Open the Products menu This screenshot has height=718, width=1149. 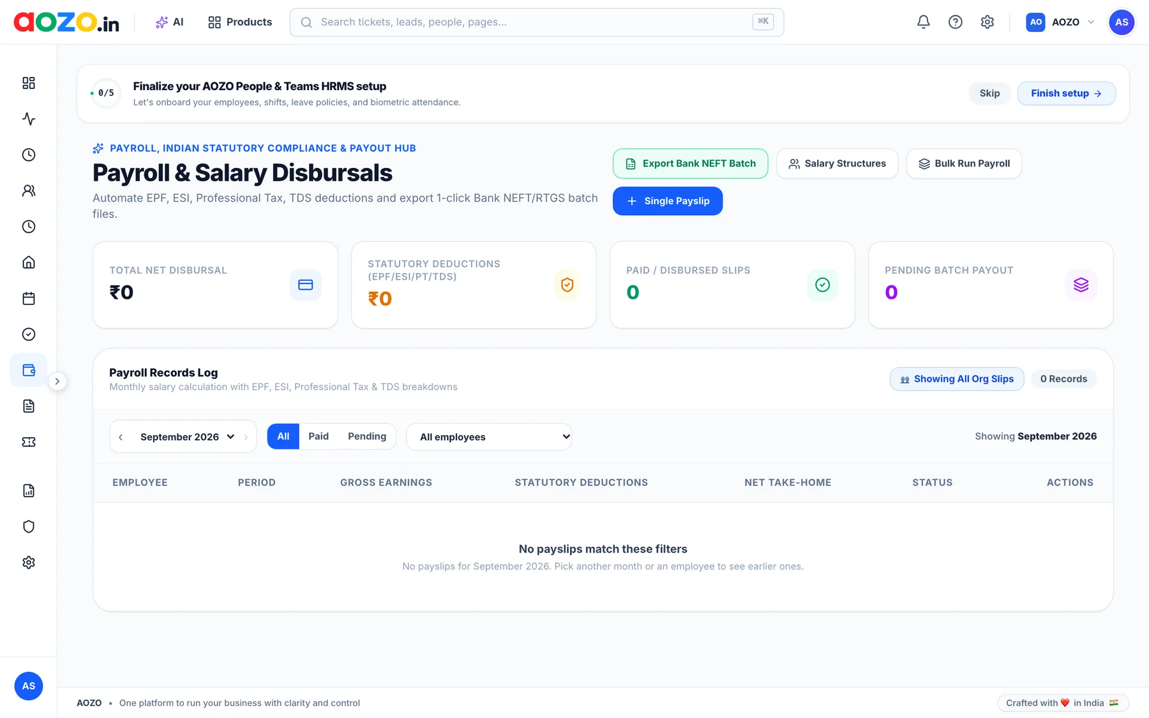coord(240,22)
